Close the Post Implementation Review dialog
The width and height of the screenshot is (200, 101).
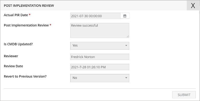tap(193, 5)
